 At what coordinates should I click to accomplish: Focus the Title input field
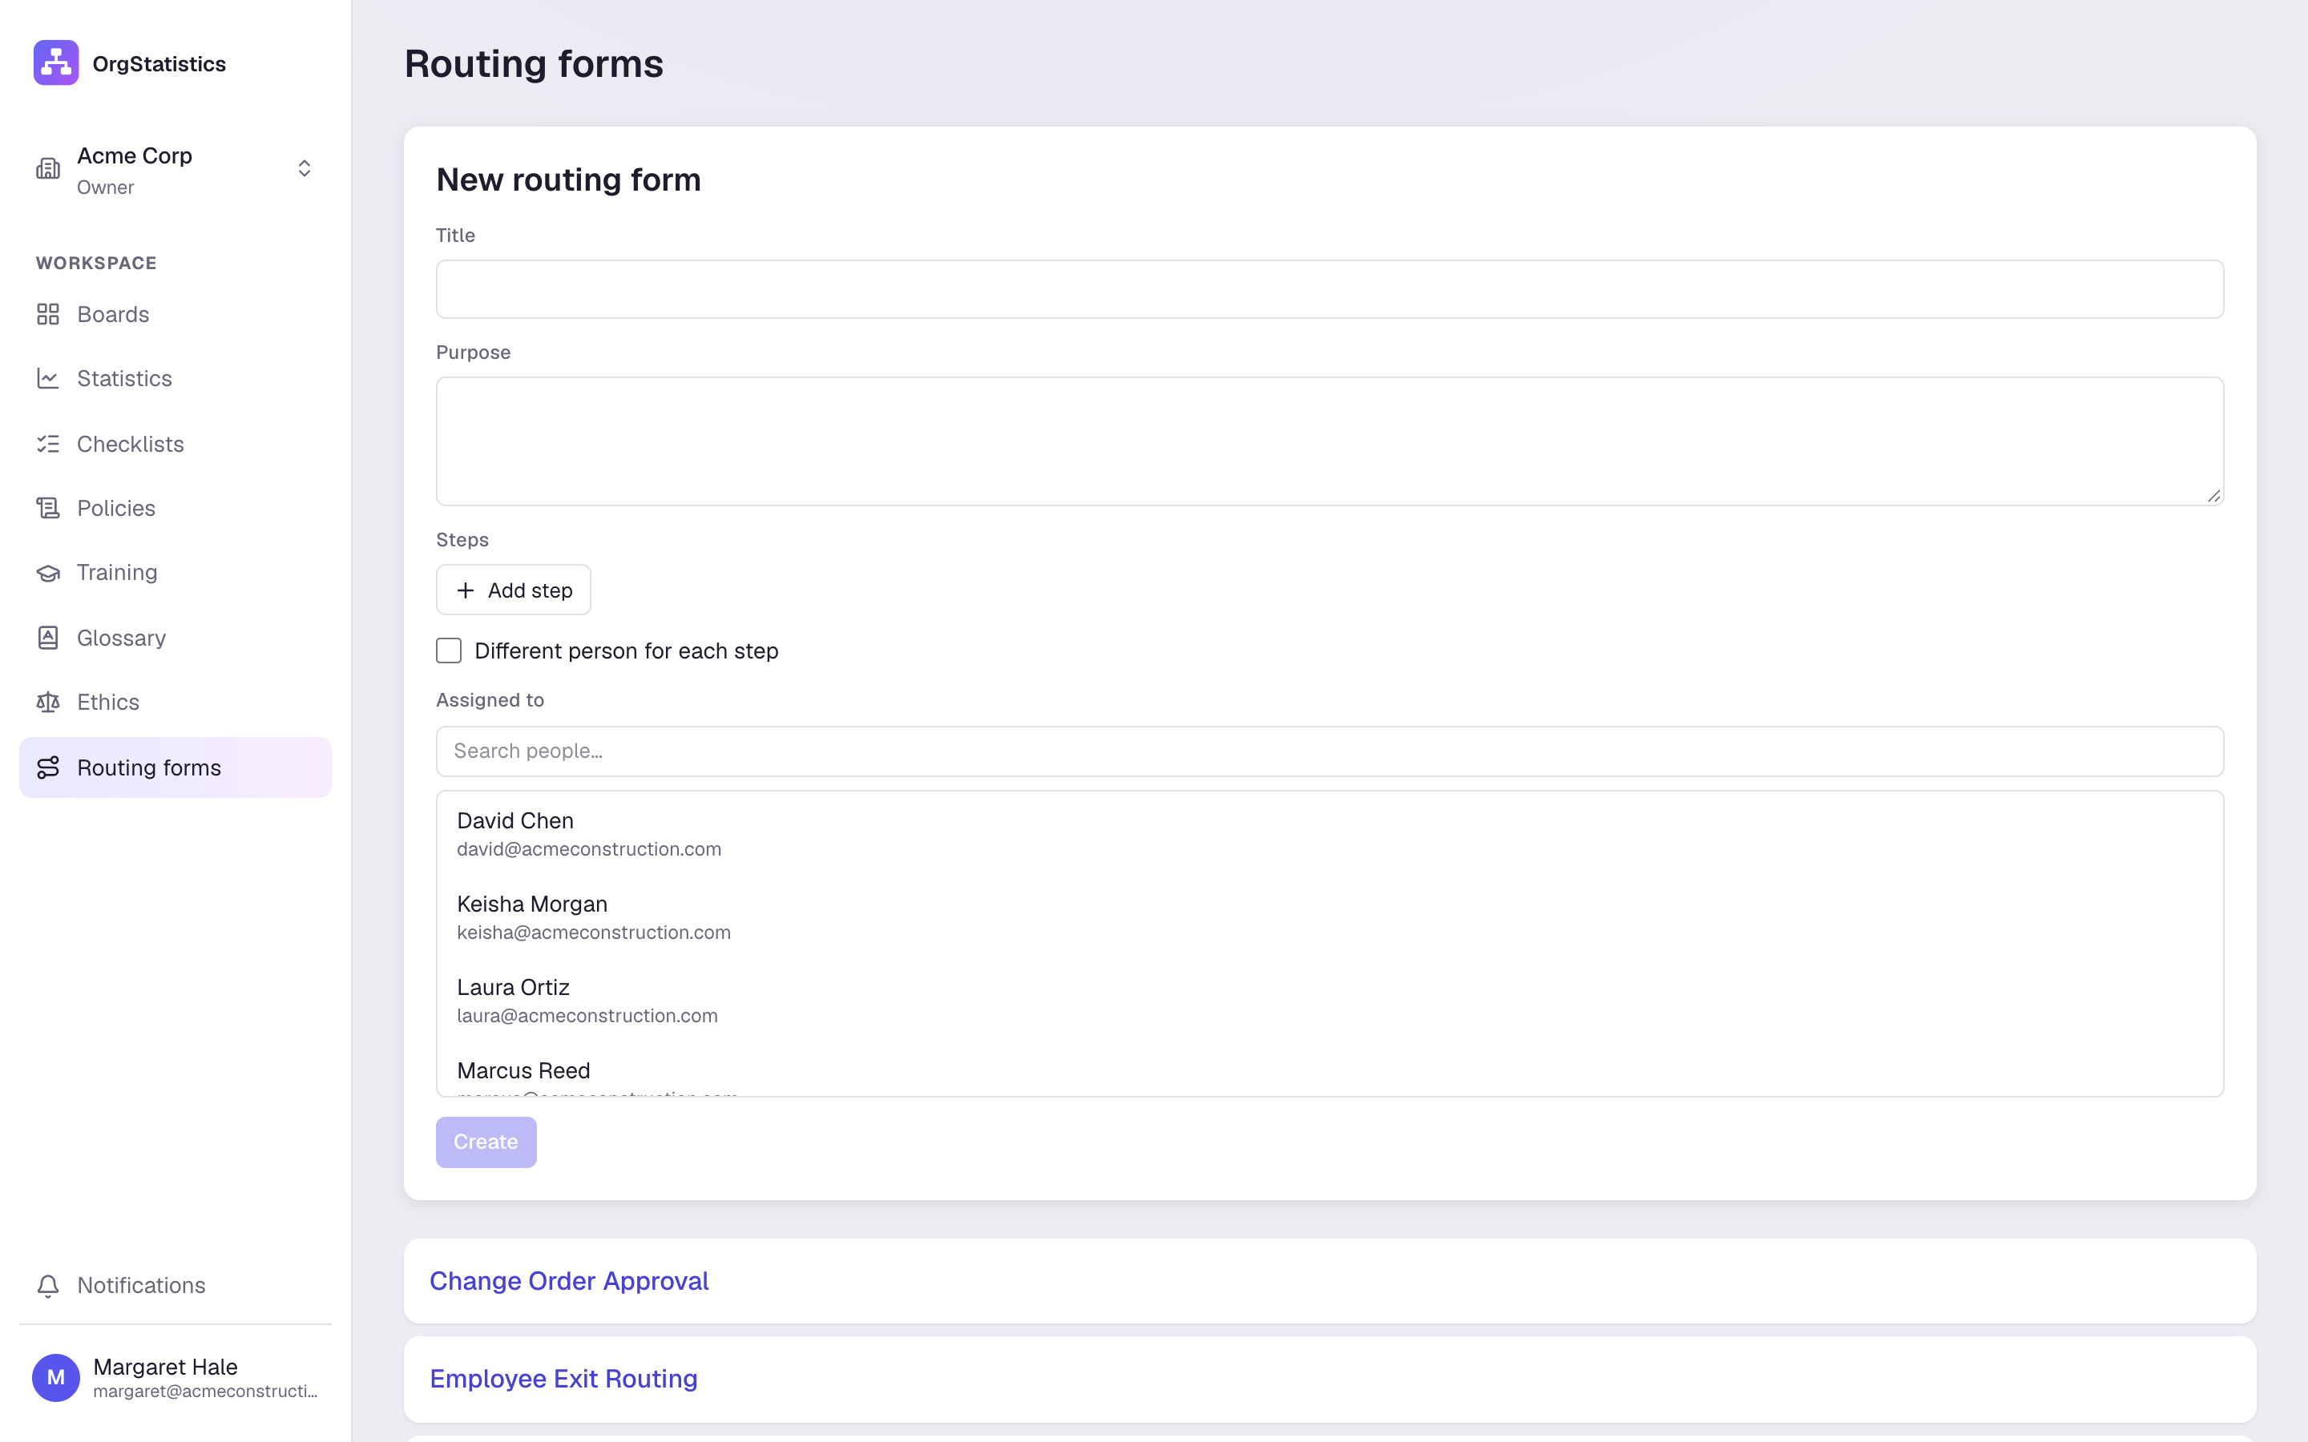tap(1330, 289)
